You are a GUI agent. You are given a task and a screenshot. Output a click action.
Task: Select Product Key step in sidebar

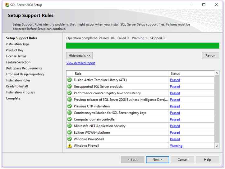click(x=15, y=50)
